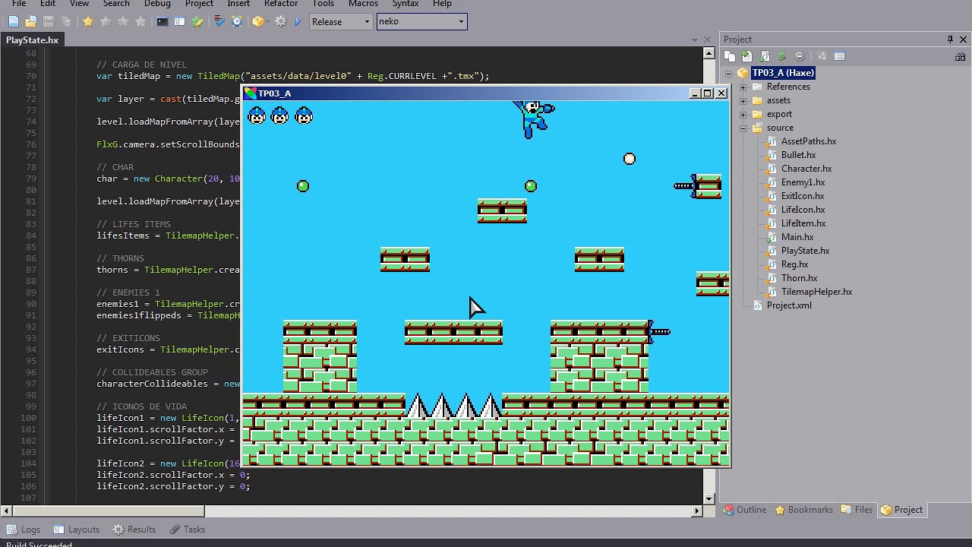The image size is (972, 547).
Task: Open the Syntax menu
Action: [406, 4]
